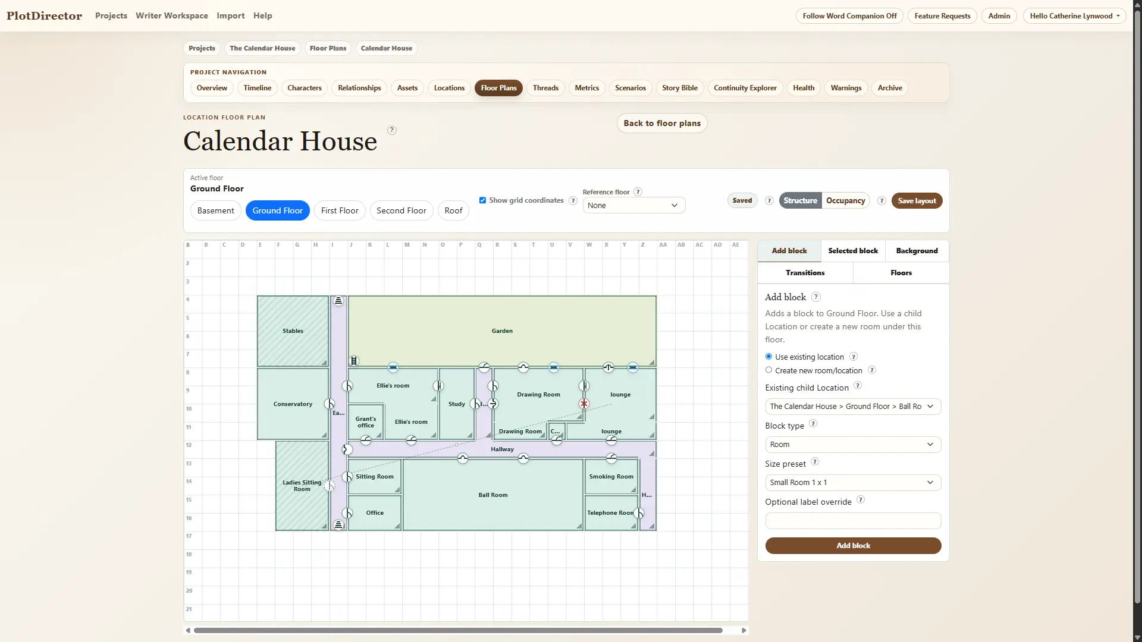Click the Study door icon
The height and width of the screenshot is (642, 1142).
[x=475, y=404]
